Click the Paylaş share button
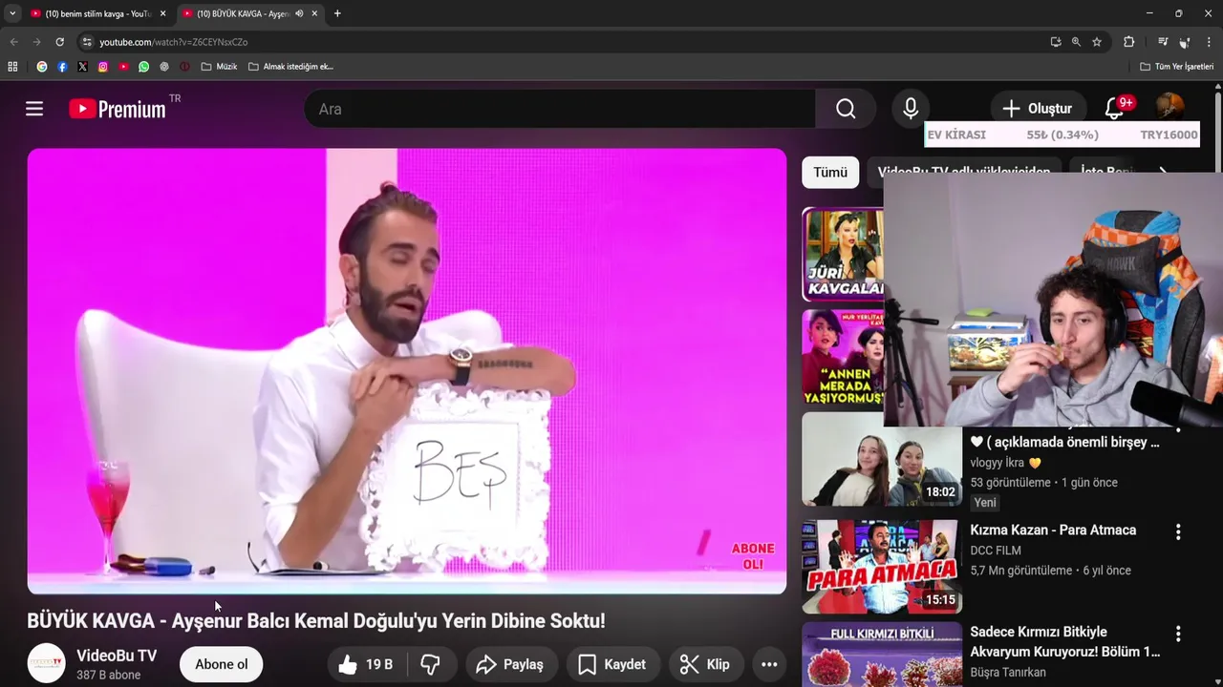Screen dimensions: 1223x687 (511, 664)
